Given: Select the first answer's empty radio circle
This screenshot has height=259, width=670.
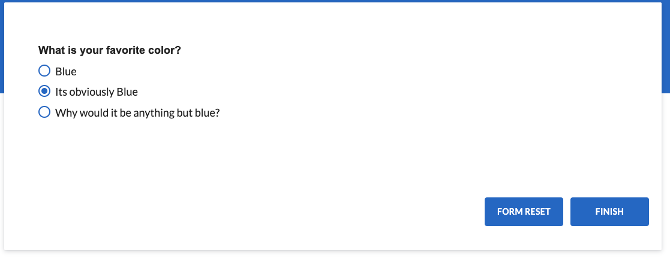Looking at the screenshot, I should (44, 71).
